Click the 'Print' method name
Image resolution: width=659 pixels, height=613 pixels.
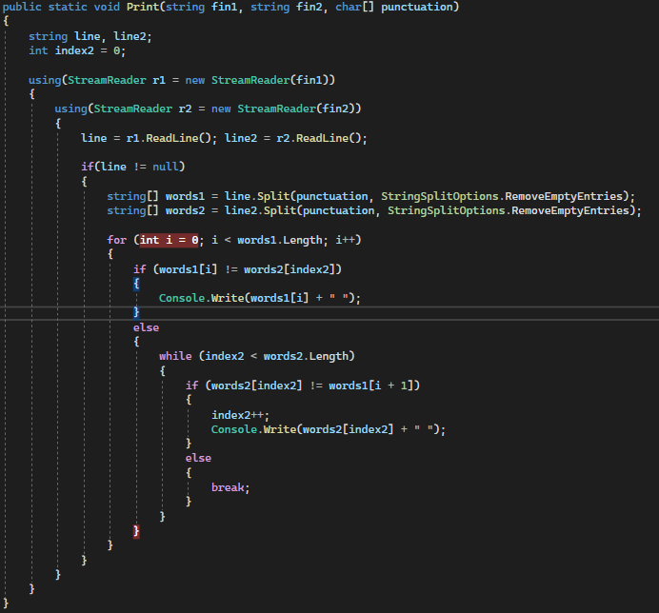tap(143, 7)
